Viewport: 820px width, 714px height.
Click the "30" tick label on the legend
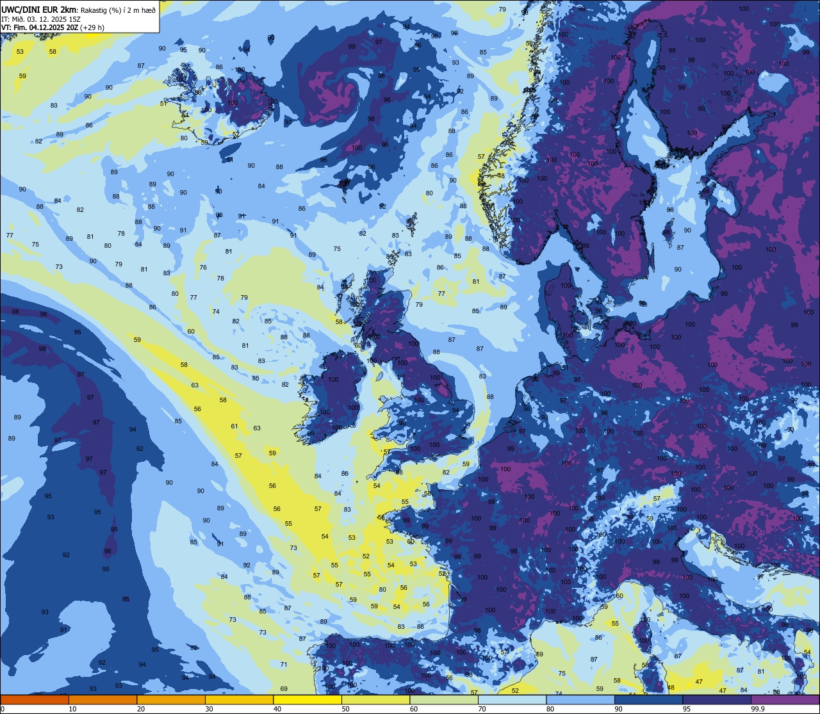pos(209,709)
